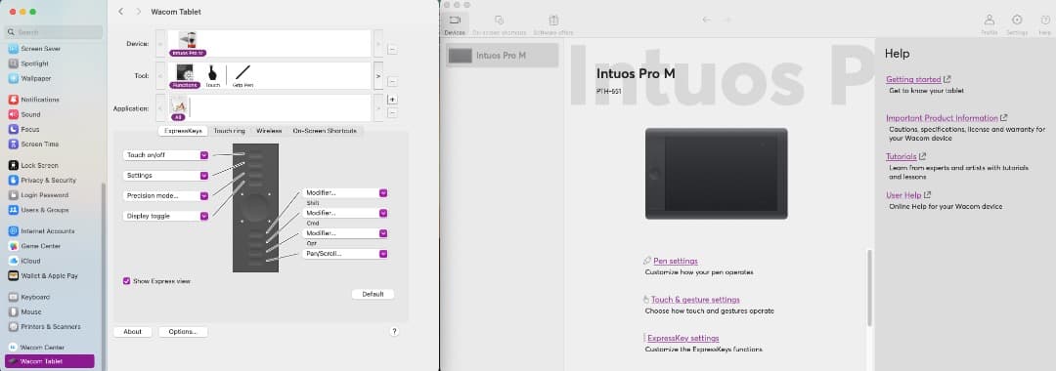
Task: Open the Tutorials help link
Action: tap(902, 156)
